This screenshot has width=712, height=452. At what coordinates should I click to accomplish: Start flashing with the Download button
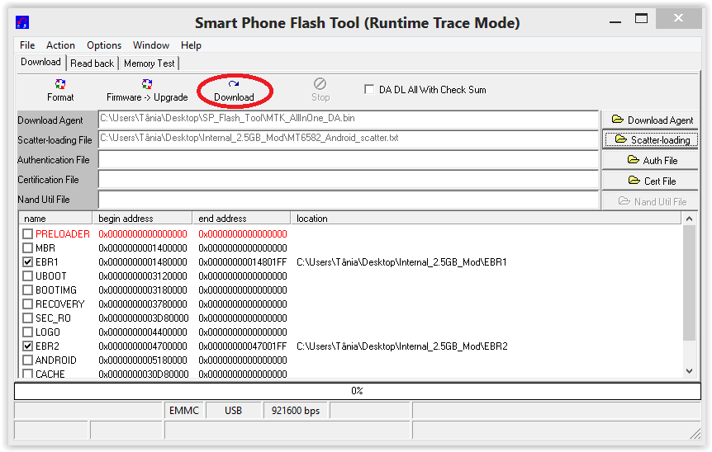pos(234,90)
